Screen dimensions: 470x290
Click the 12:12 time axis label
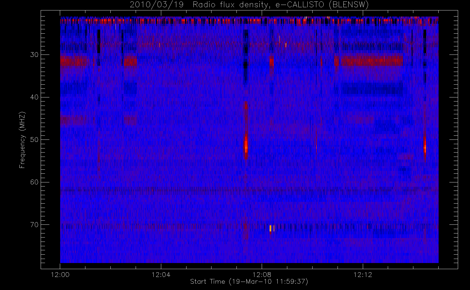363,275
